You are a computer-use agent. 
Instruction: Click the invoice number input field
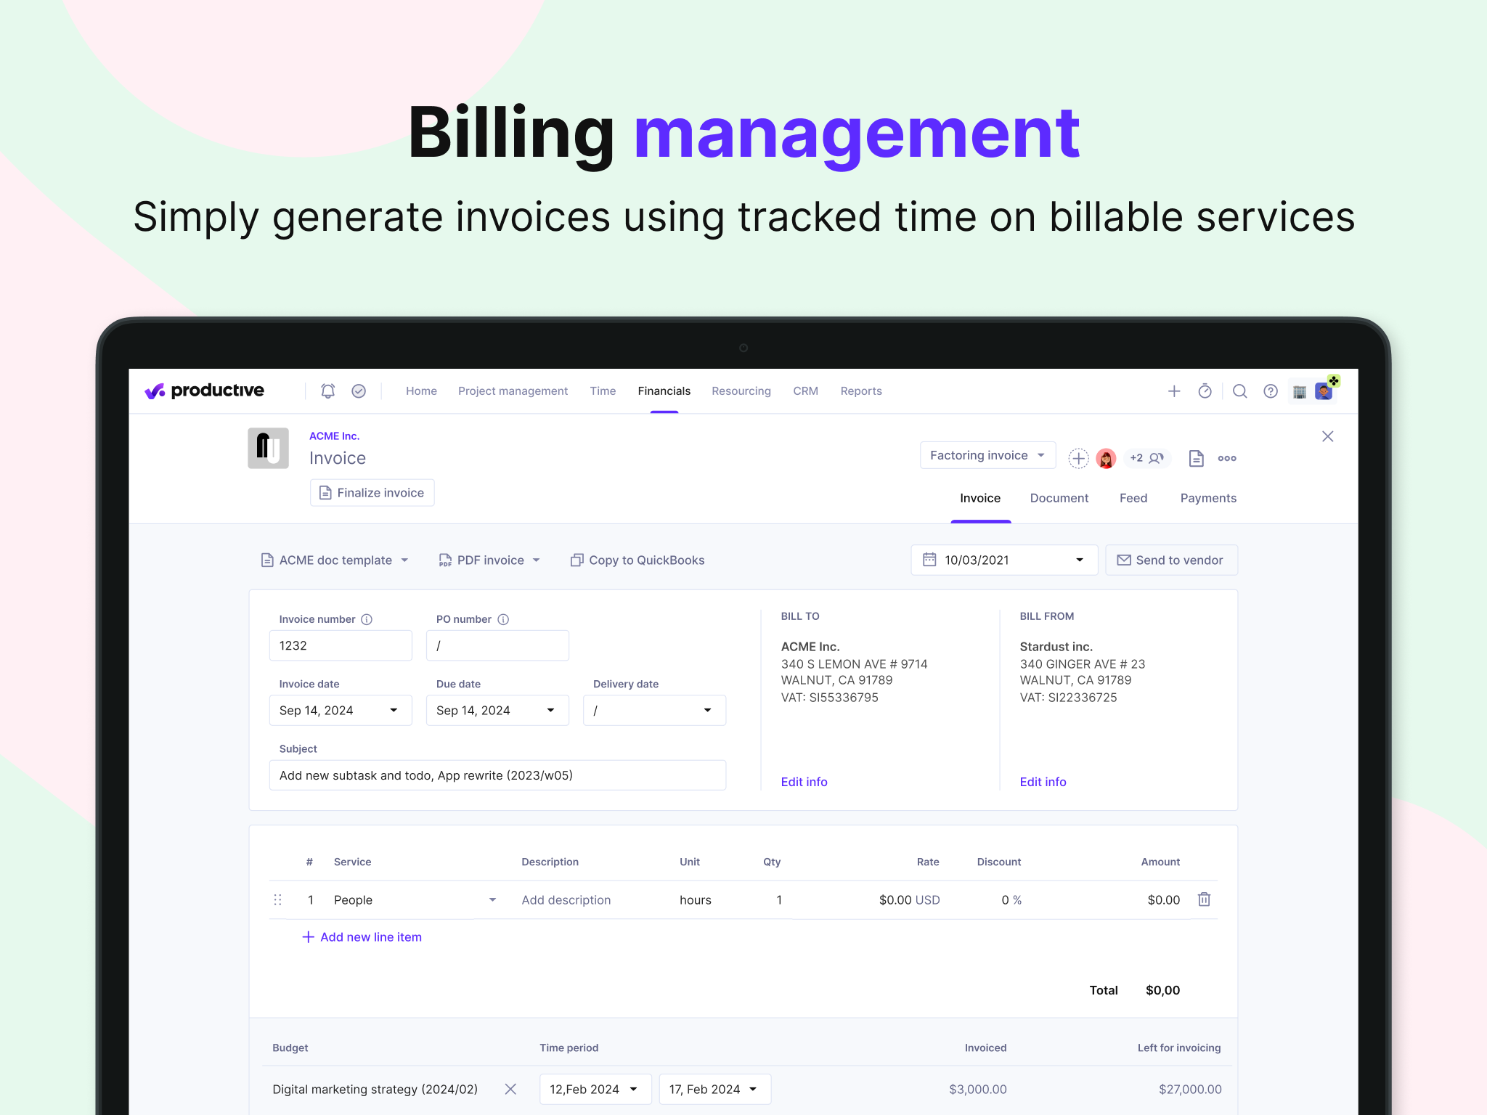(x=340, y=645)
